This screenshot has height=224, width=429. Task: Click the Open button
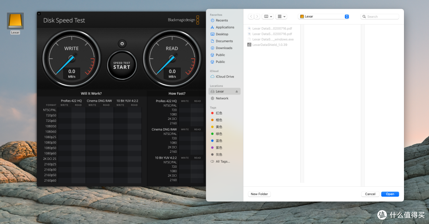click(x=390, y=194)
